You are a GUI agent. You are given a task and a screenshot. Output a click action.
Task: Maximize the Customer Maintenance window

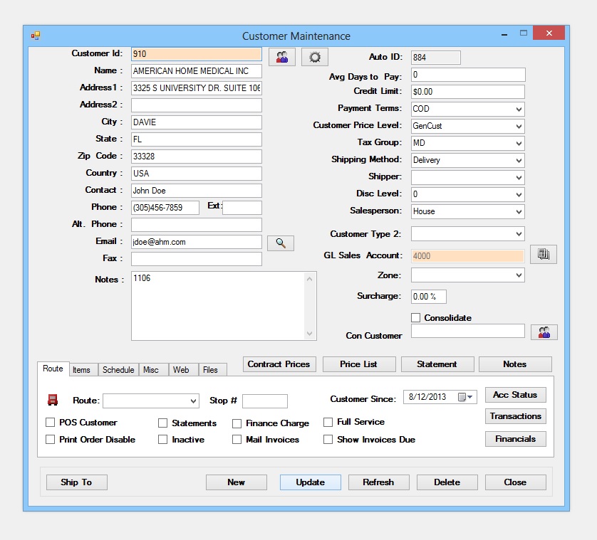click(524, 33)
